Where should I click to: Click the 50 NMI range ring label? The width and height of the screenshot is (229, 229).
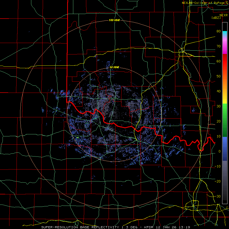coord(114,67)
